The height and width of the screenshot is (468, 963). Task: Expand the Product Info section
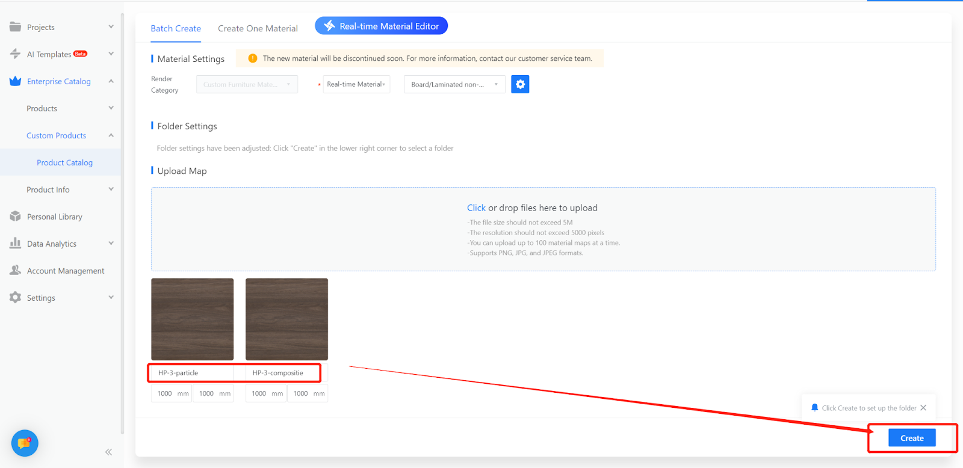click(x=111, y=189)
